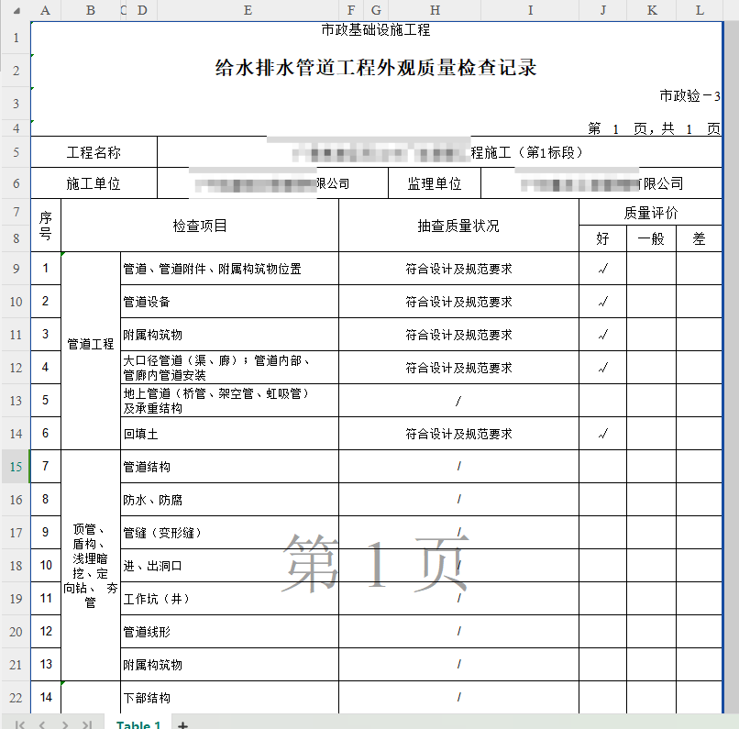Screen dimensions: 739x729
Task: Jump to first sheet using navigation arrow
Action: click(x=20, y=723)
